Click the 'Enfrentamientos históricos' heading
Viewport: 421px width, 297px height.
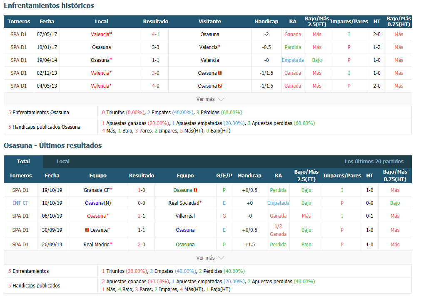coord(49,5)
